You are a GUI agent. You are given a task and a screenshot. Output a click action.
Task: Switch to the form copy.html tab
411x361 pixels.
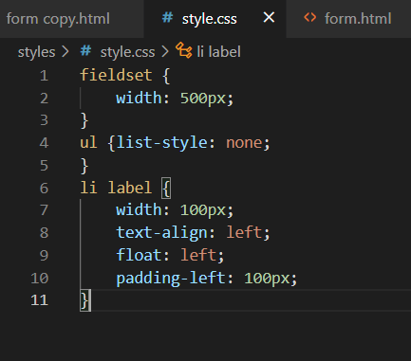pos(58,19)
